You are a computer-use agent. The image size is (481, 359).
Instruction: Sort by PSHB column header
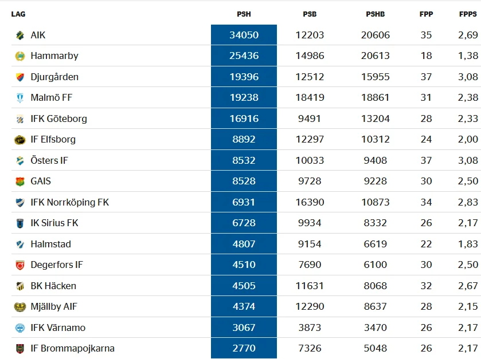375,14
